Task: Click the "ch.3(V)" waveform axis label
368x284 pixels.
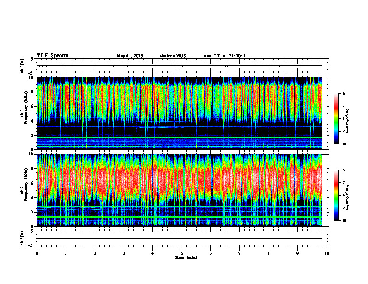Action: [x=22, y=238]
